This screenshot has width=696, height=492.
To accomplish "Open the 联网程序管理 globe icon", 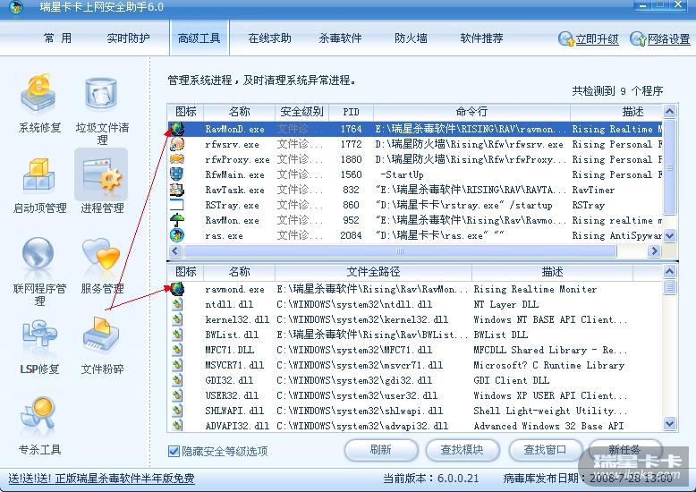I will click(38, 255).
